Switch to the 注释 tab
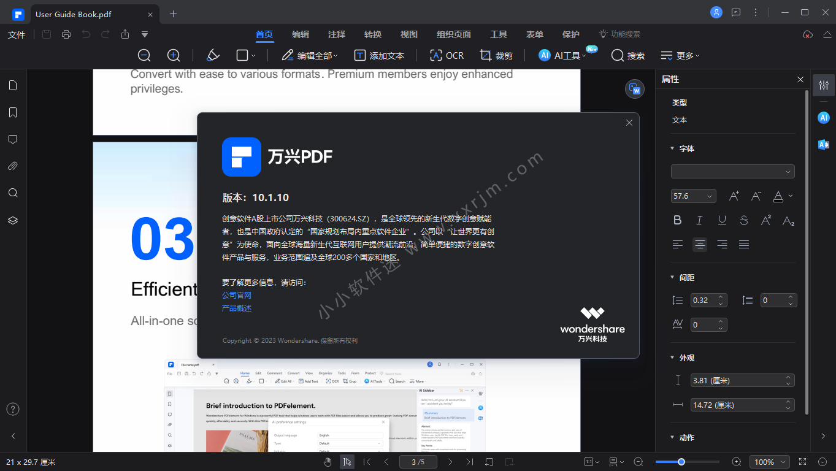 (337, 34)
